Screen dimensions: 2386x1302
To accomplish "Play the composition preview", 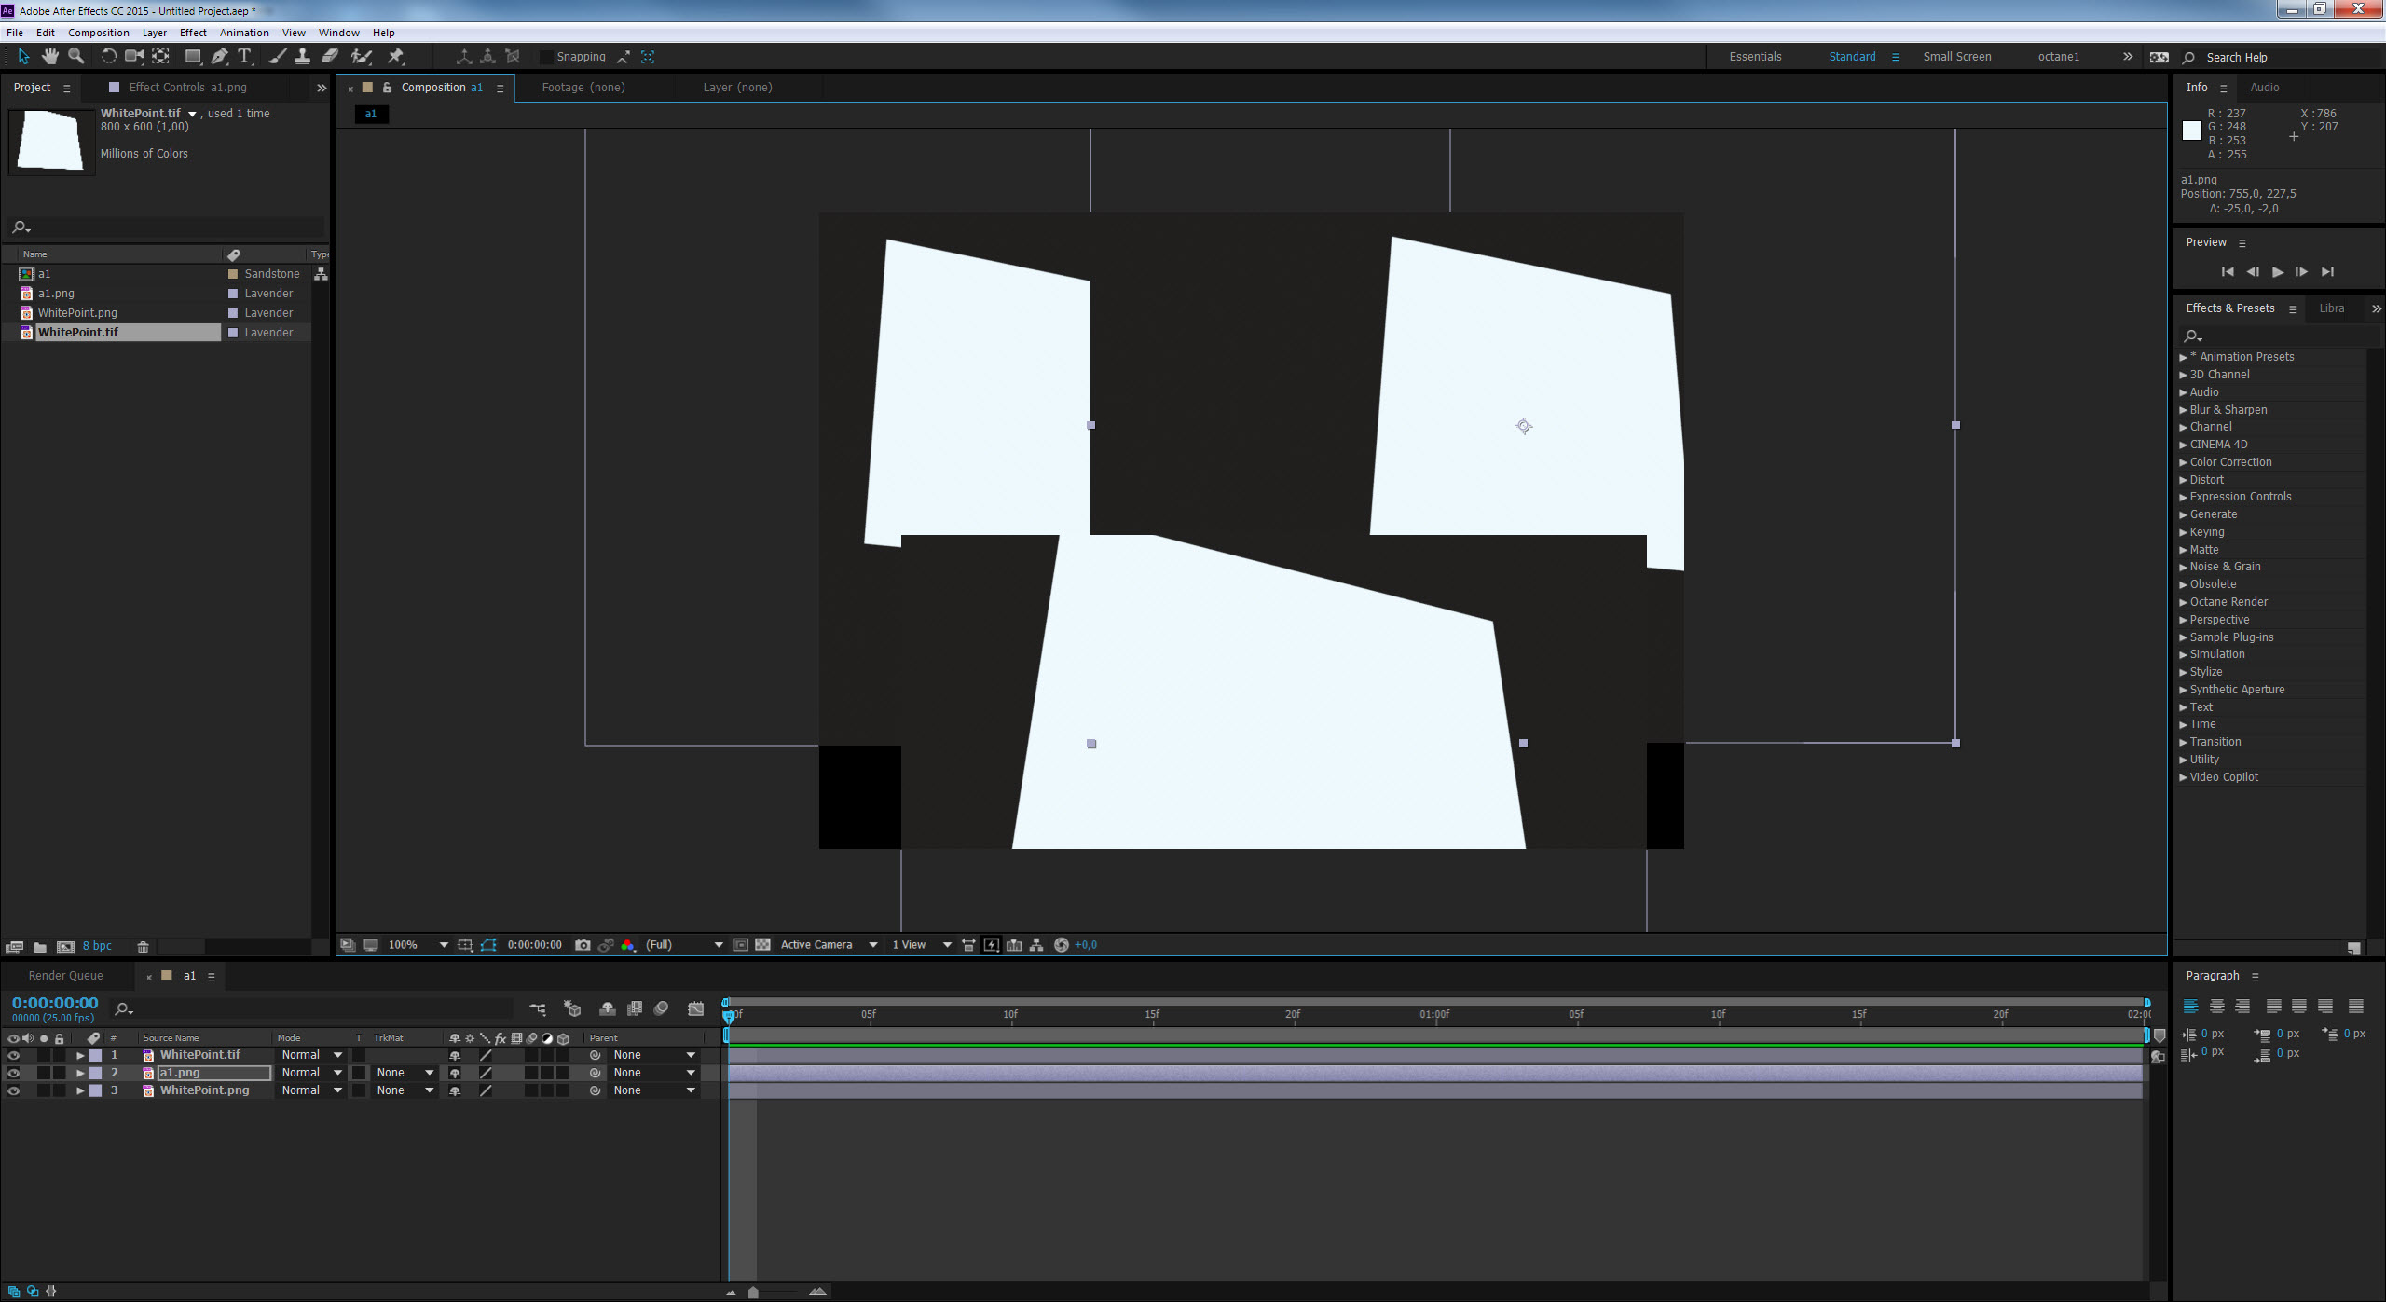I will pos(2277,272).
